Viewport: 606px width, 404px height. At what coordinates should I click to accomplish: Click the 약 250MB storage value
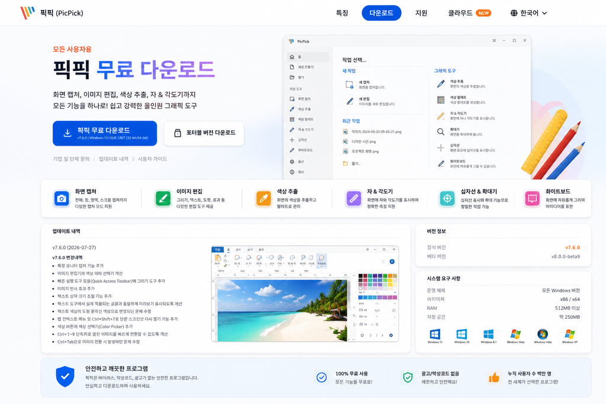[x=569, y=316]
